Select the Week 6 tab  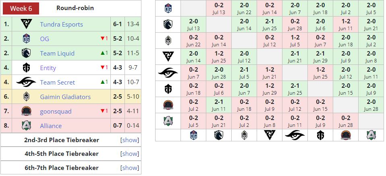coord(21,8)
